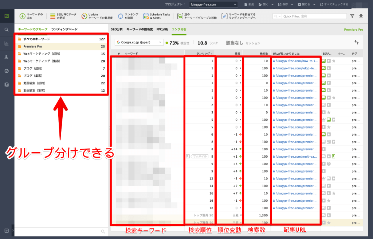Click search icon at keyword groups bottom
Viewport: 373px width, 239px height.
tap(103, 231)
